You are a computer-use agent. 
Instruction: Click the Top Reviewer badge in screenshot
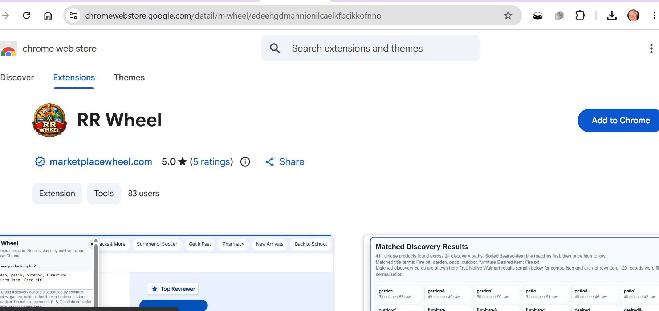173,289
